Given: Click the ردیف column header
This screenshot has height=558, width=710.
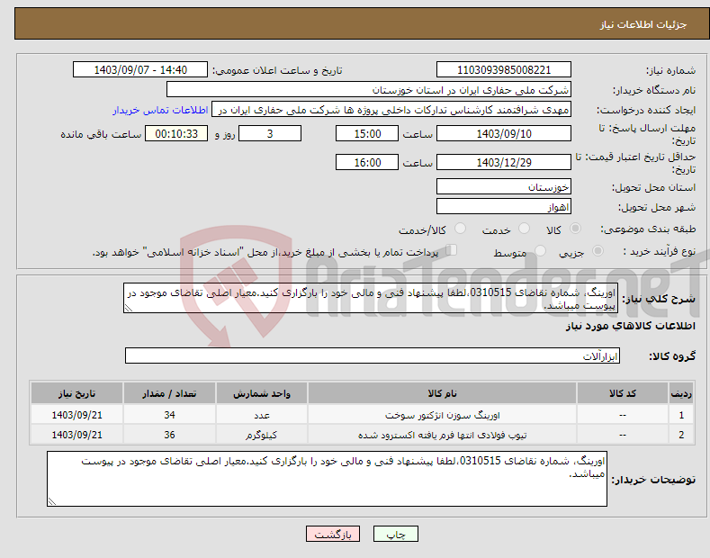Looking at the screenshot, I should pos(681,393).
